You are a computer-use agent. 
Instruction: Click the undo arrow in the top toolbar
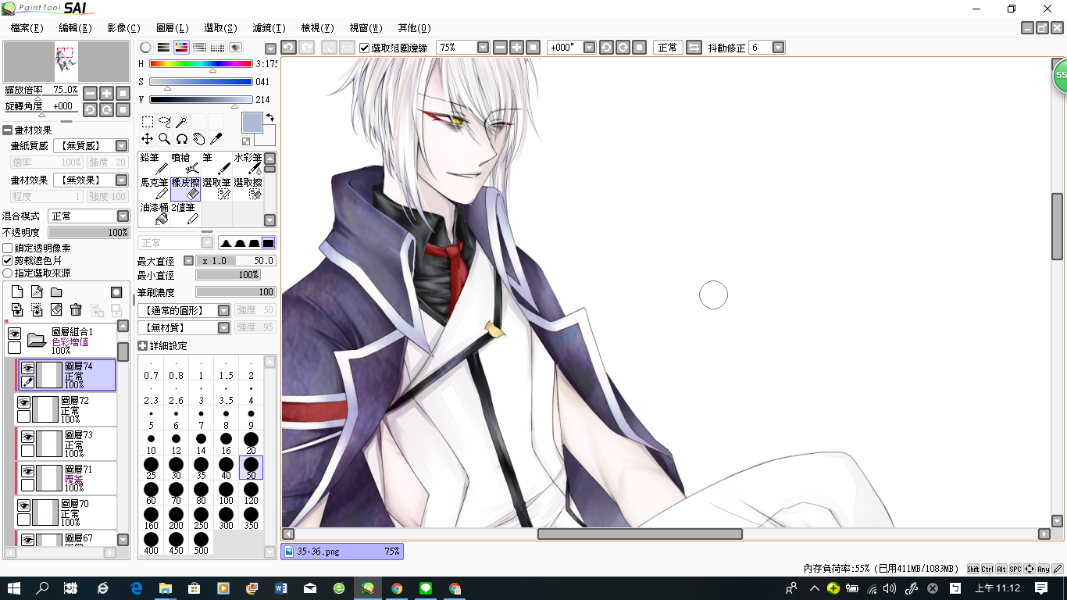pos(288,48)
